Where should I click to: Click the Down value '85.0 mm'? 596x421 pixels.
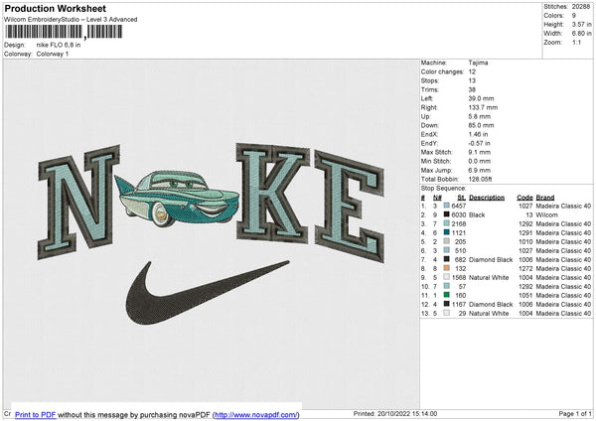[x=481, y=125]
